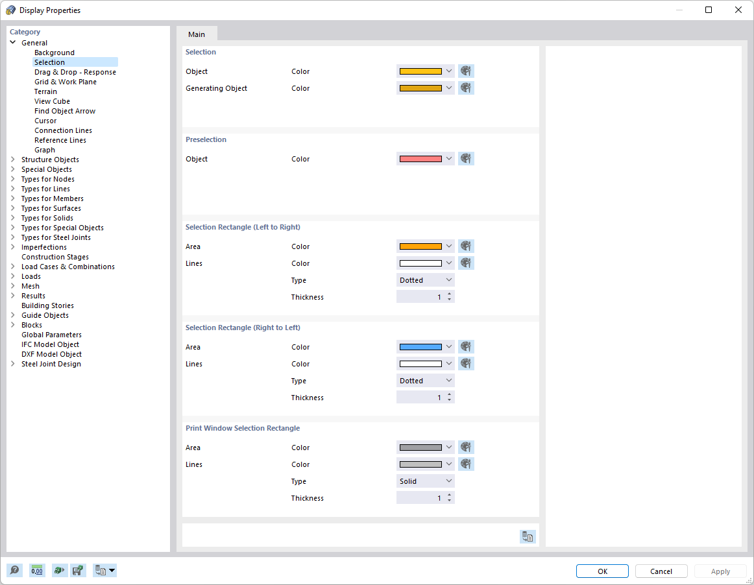The width and height of the screenshot is (754, 585).
Task: Click the green arrow icon in bottom toolbar
Action: click(59, 571)
